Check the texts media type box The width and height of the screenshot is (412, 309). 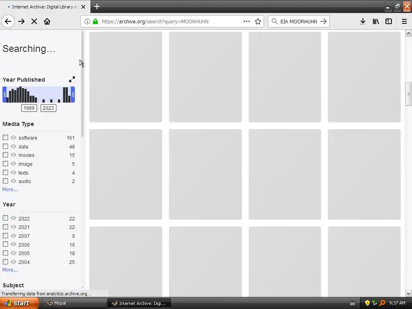[x=5, y=172]
